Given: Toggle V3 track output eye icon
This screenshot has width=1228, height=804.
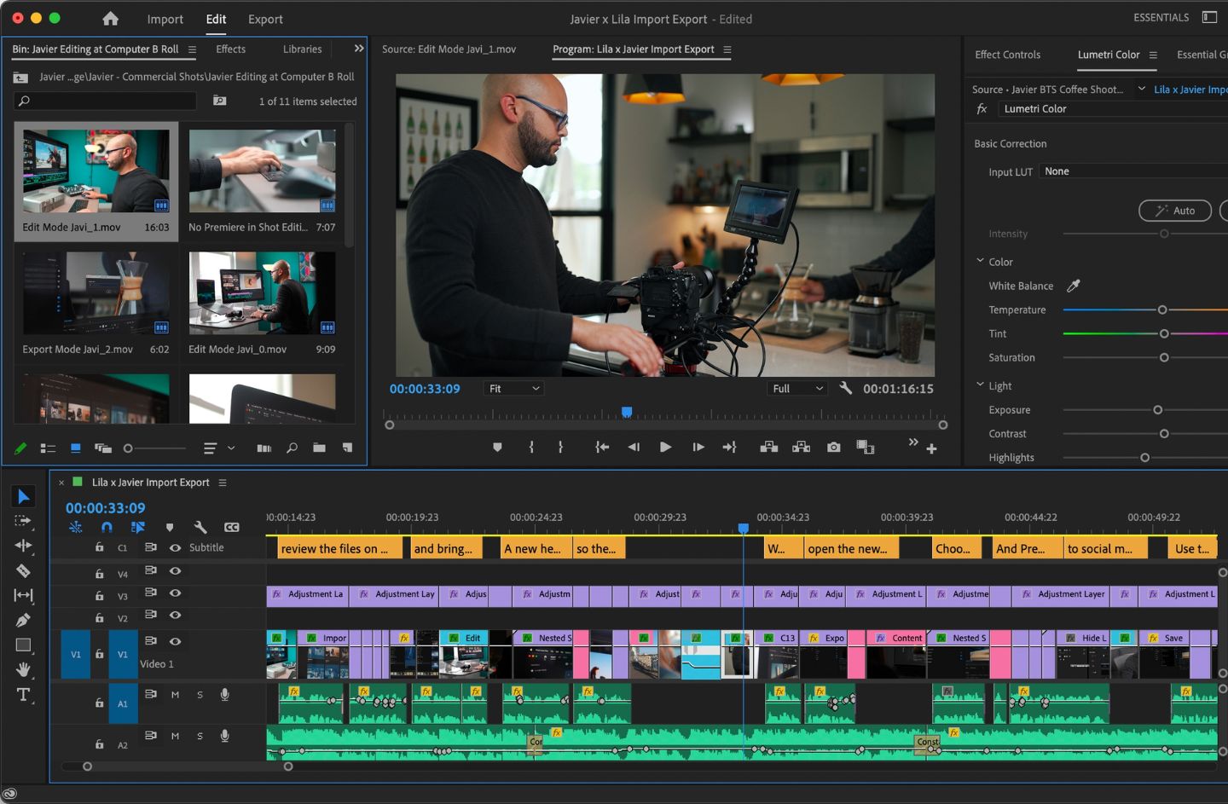Looking at the screenshot, I should click(x=175, y=593).
